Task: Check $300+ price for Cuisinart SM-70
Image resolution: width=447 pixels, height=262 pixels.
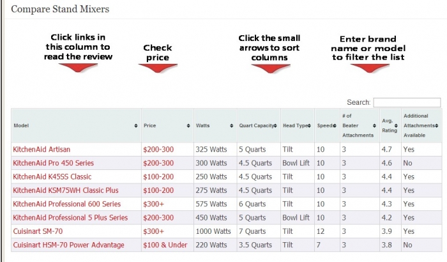Action: (153, 231)
